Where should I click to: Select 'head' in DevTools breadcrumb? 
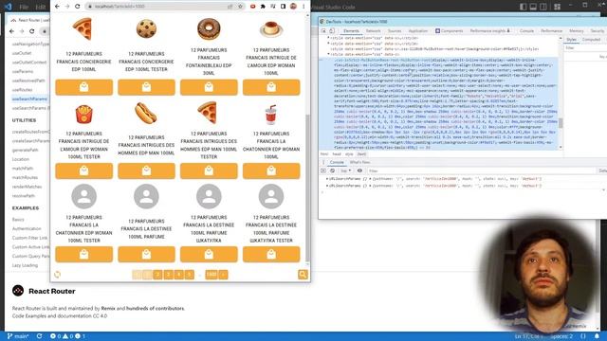pos(337,153)
